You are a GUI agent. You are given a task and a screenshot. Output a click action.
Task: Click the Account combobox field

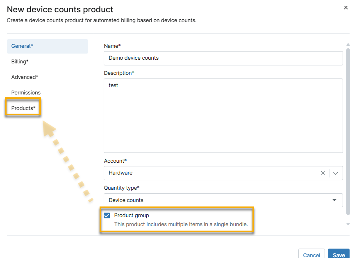(x=213, y=173)
